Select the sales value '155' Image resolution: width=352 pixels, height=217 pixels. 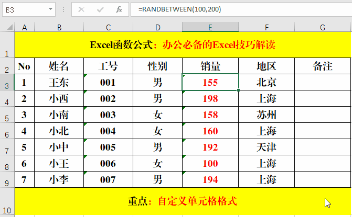coord(210,82)
